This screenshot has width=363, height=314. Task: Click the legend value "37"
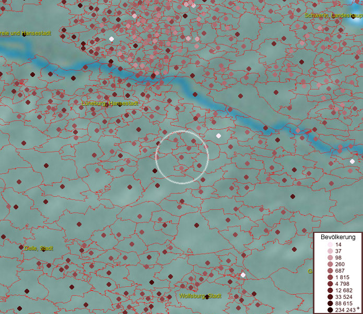click(x=338, y=251)
